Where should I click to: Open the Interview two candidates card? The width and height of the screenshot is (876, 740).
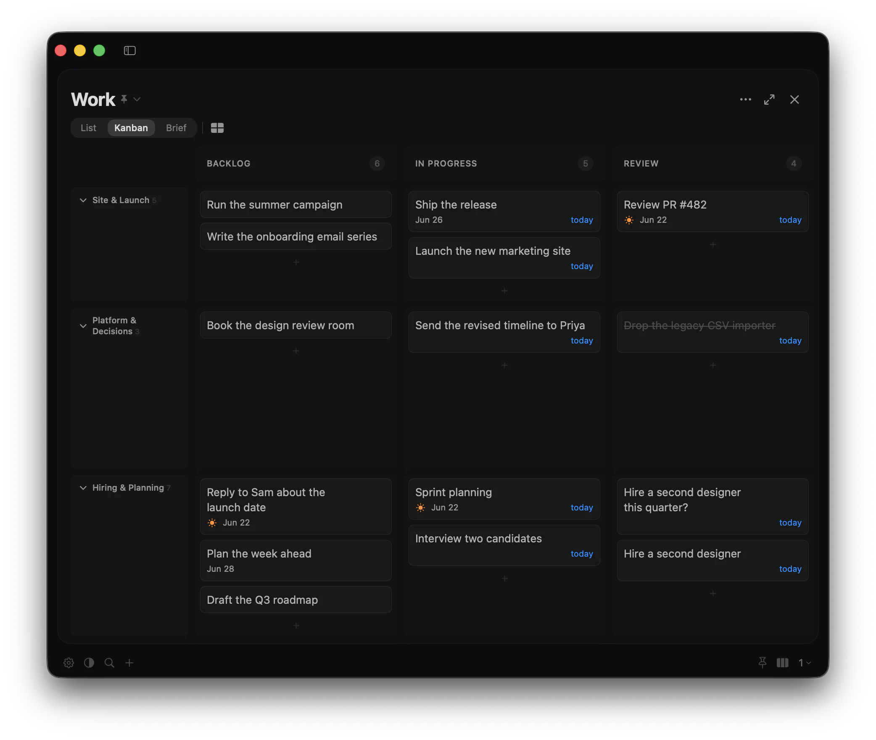(504, 545)
